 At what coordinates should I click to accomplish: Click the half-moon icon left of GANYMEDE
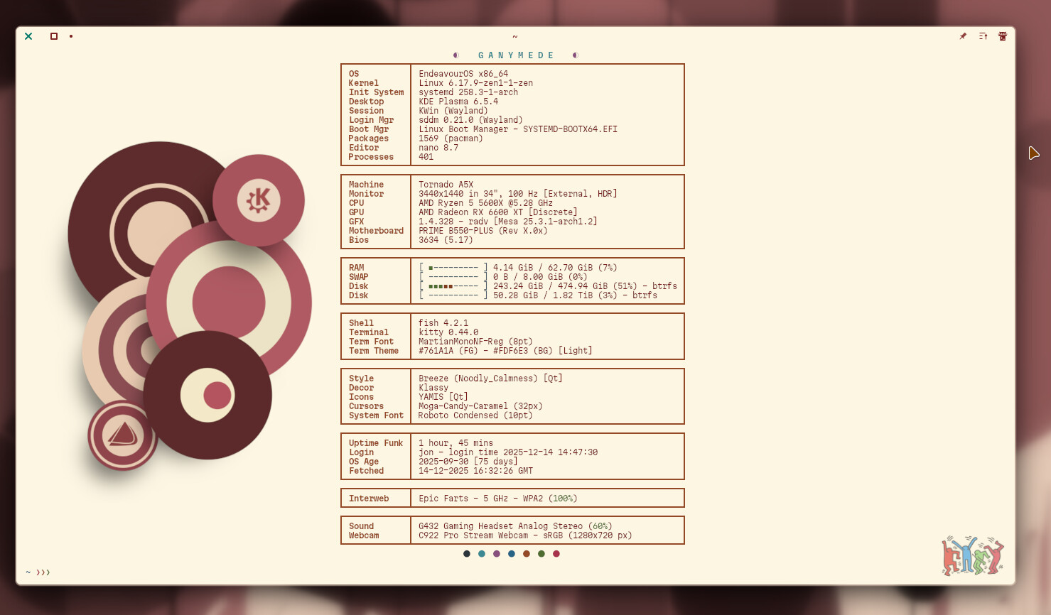point(456,55)
